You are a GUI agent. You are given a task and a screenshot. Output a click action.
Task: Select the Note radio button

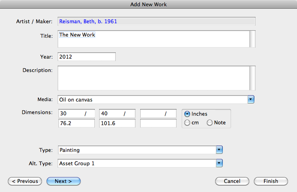[210, 123]
